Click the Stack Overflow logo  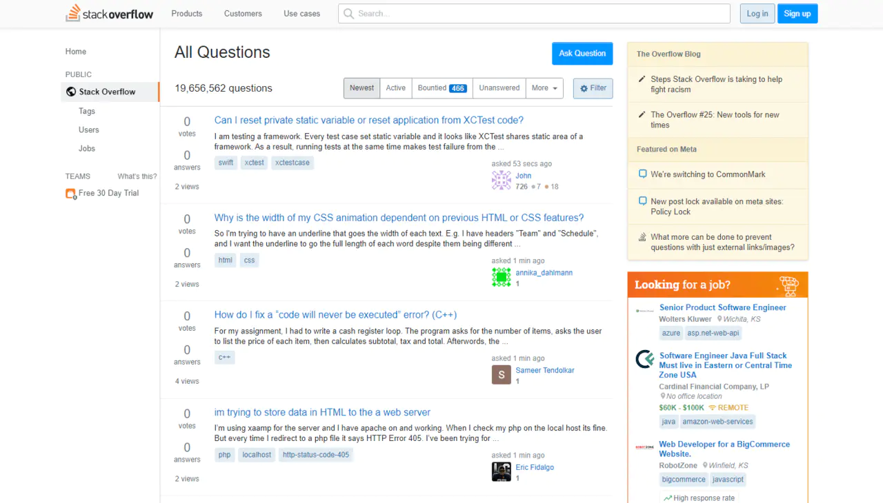pos(109,13)
